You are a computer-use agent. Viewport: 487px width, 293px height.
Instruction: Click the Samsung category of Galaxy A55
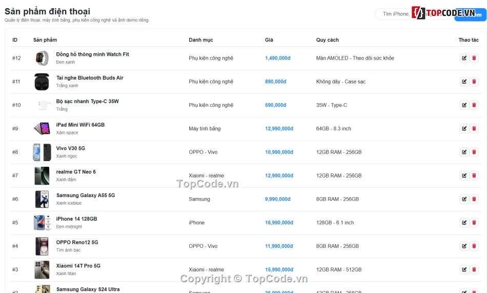coord(199,199)
